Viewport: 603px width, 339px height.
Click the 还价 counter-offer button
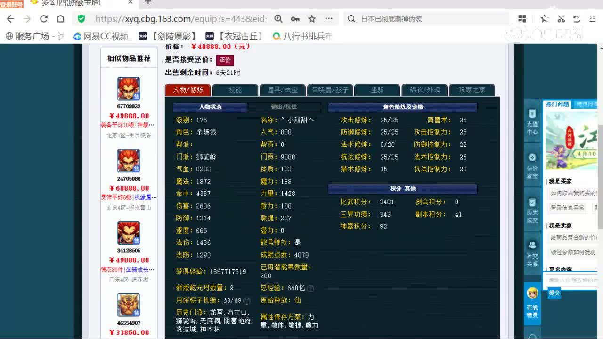(225, 60)
